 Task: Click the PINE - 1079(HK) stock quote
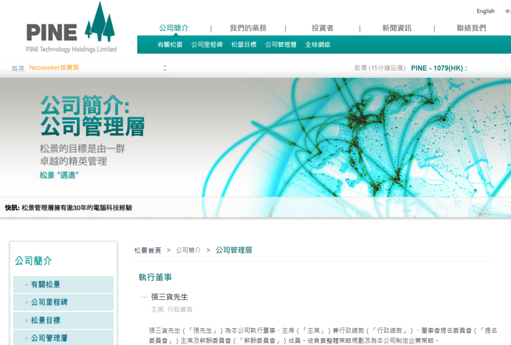[439, 68]
